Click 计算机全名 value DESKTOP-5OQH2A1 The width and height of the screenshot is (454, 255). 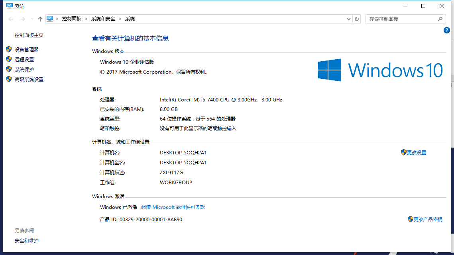(183, 163)
